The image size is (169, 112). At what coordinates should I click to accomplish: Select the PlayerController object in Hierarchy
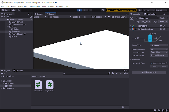(19, 34)
